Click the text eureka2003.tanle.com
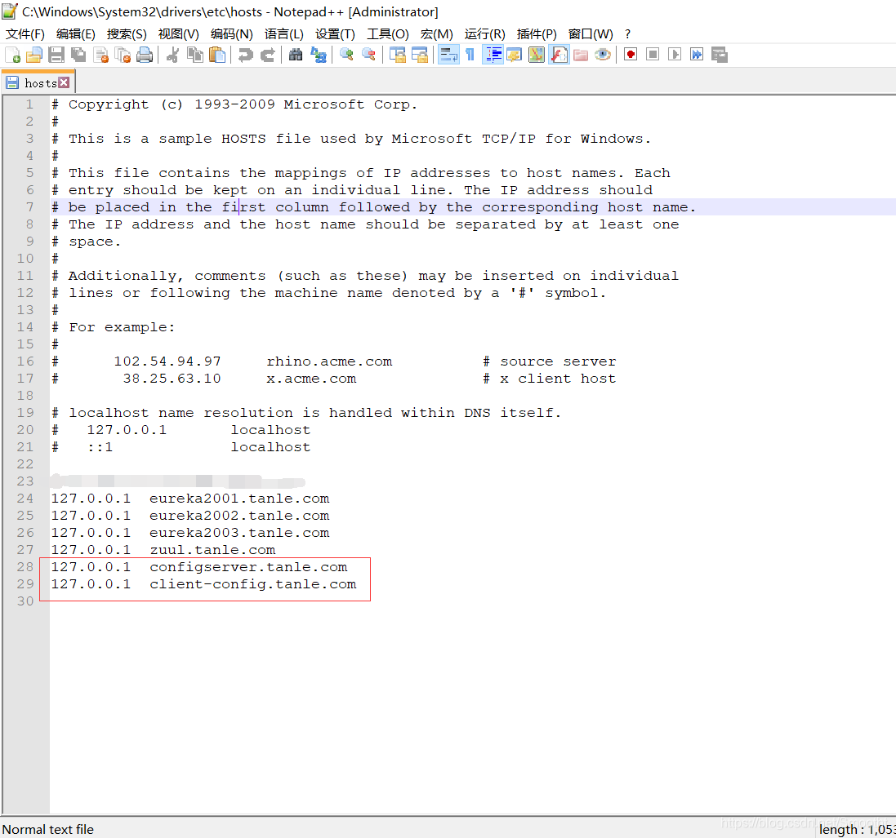This screenshot has width=896, height=838. (239, 533)
